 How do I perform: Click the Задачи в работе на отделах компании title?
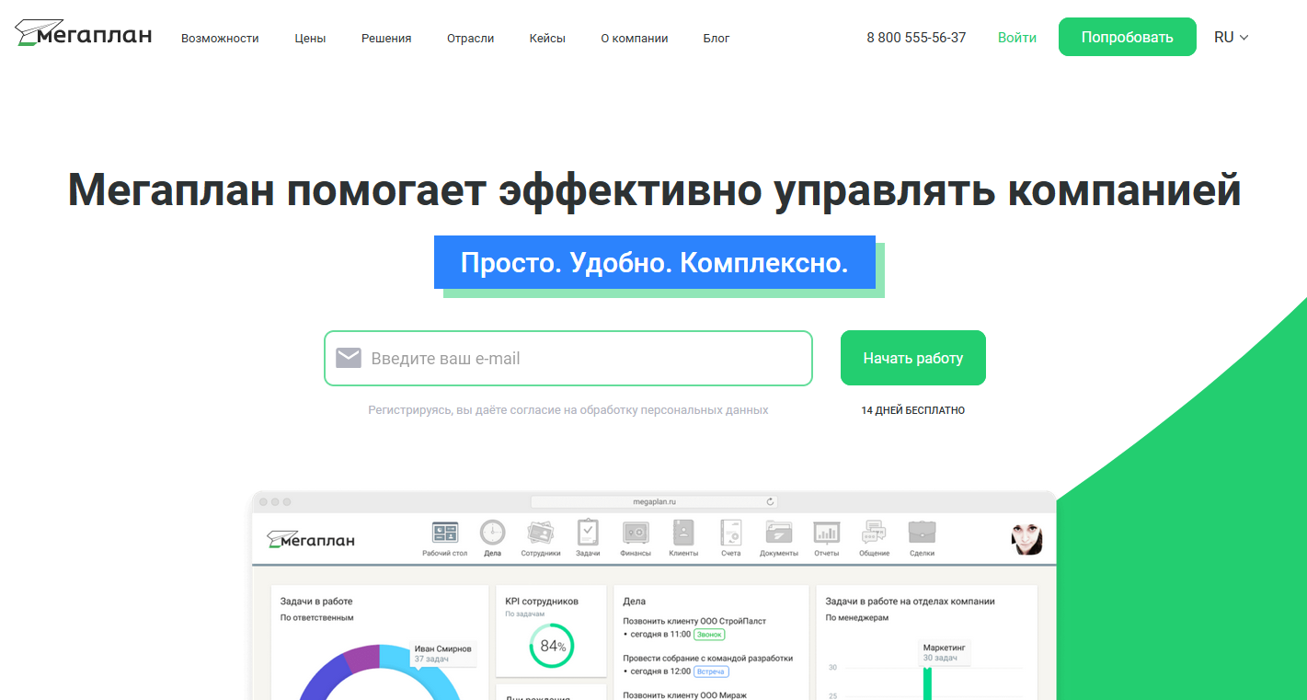(x=911, y=602)
